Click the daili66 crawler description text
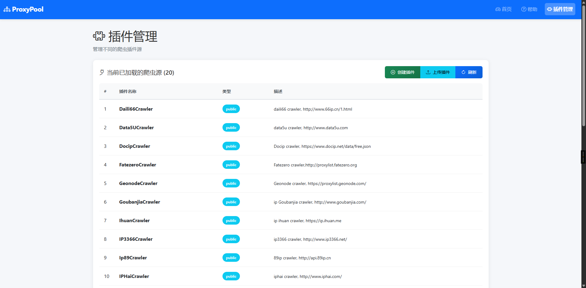The image size is (586, 288). (313, 109)
